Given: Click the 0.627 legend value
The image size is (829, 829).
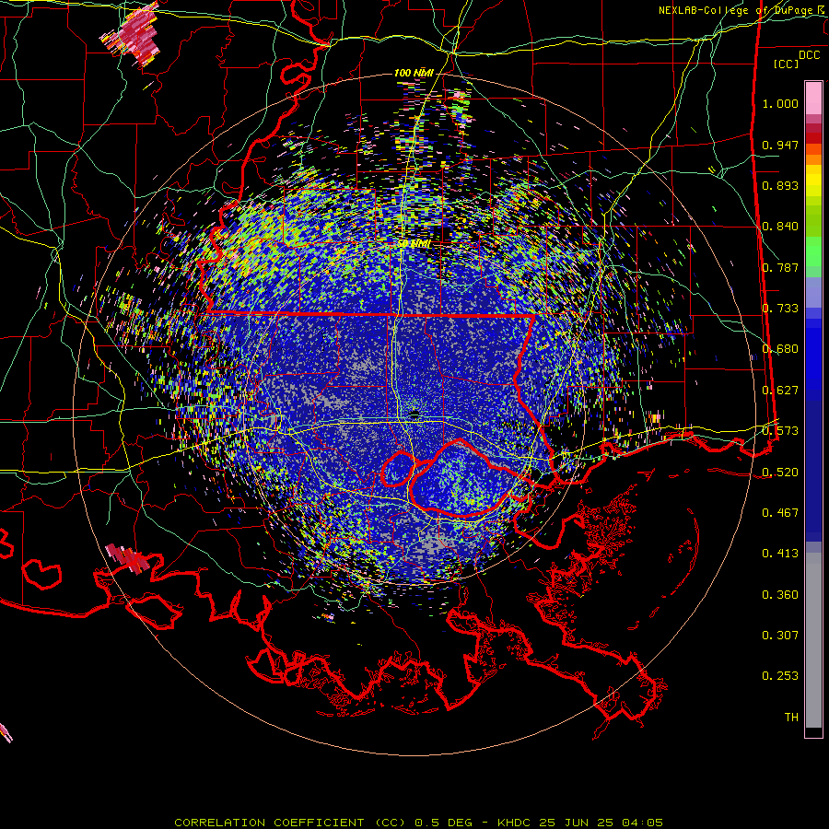Looking at the screenshot, I should pyautogui.click(x=780, y=391).
